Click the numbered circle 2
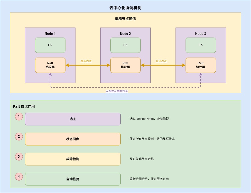Screen dimensions: 251x193 [19, 137]
